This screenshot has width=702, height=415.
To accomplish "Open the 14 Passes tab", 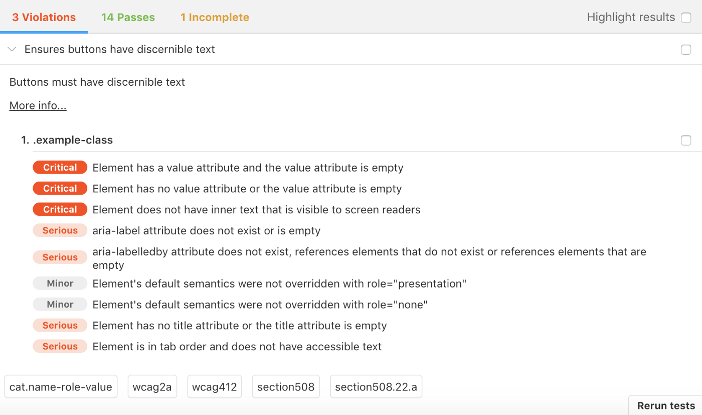I will 128,18.
